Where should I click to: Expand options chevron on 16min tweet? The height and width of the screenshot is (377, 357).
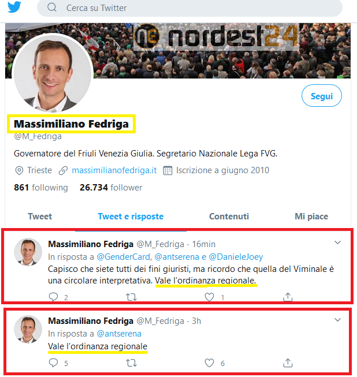[339, 243]
